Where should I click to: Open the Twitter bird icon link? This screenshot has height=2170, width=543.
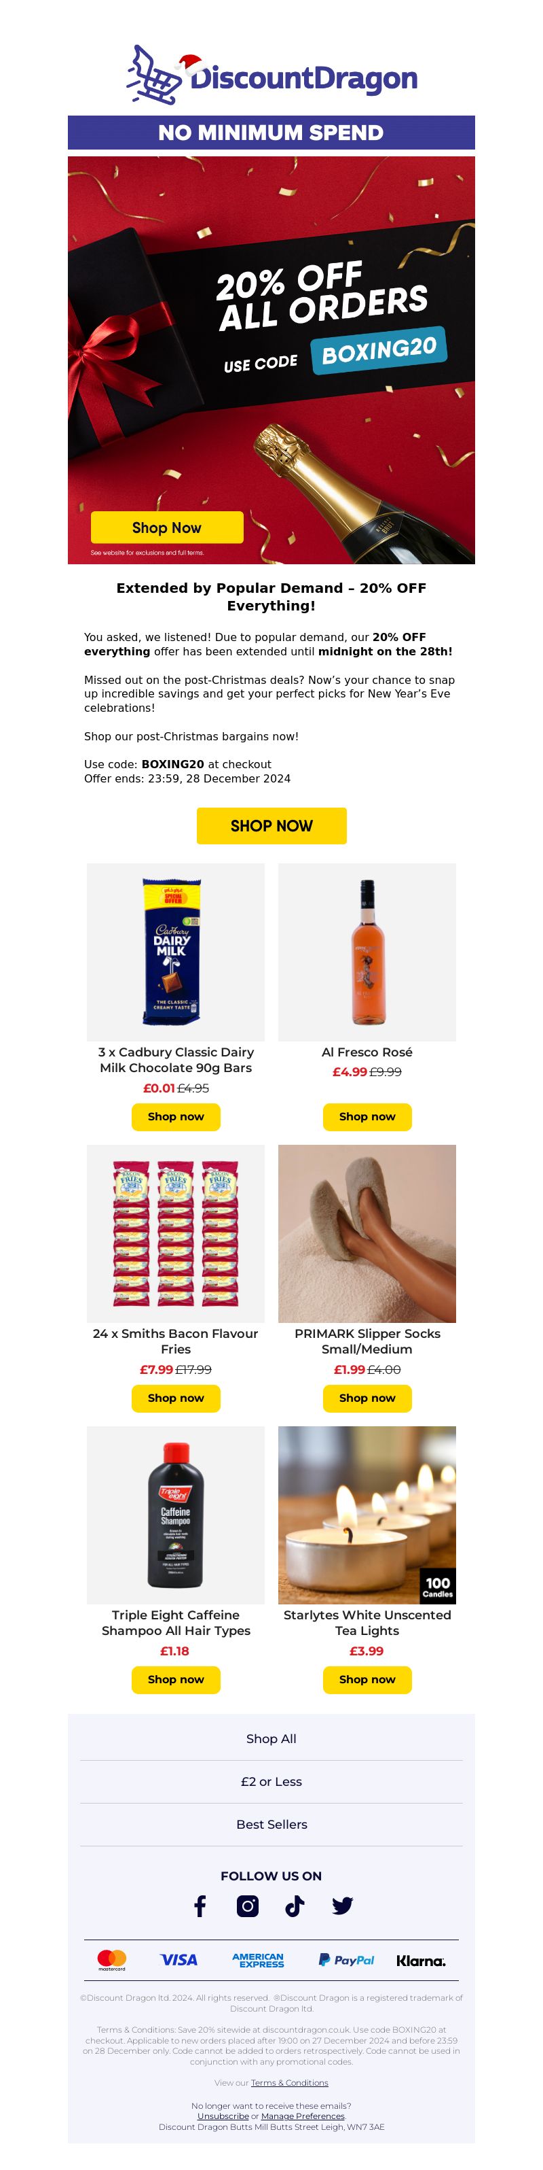click(x=342, y=1906)
